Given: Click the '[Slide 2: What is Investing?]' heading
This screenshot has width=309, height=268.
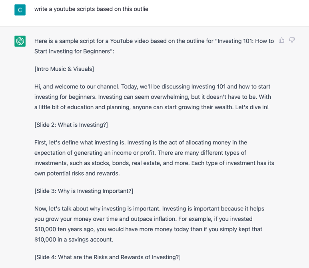Looking at the screenshot, I should point(71,125).
